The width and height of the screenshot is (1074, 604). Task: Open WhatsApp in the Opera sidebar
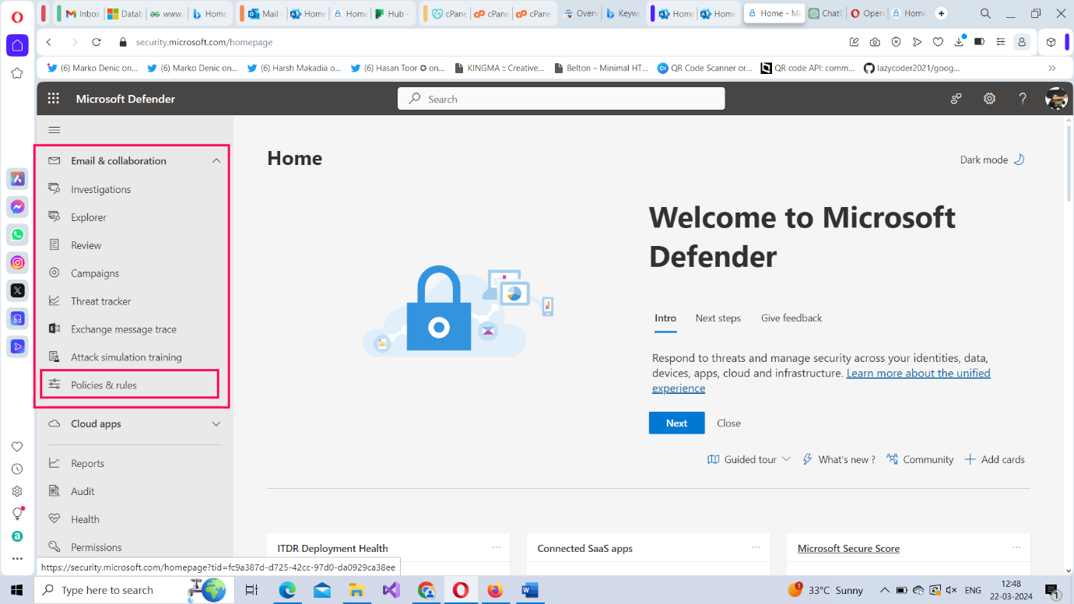tap(17, 235)
